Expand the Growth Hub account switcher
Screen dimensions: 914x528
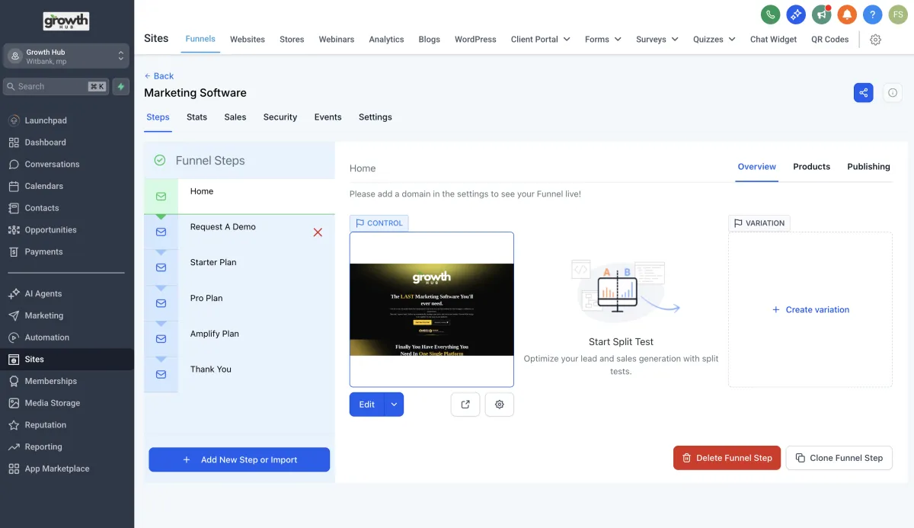66,56
